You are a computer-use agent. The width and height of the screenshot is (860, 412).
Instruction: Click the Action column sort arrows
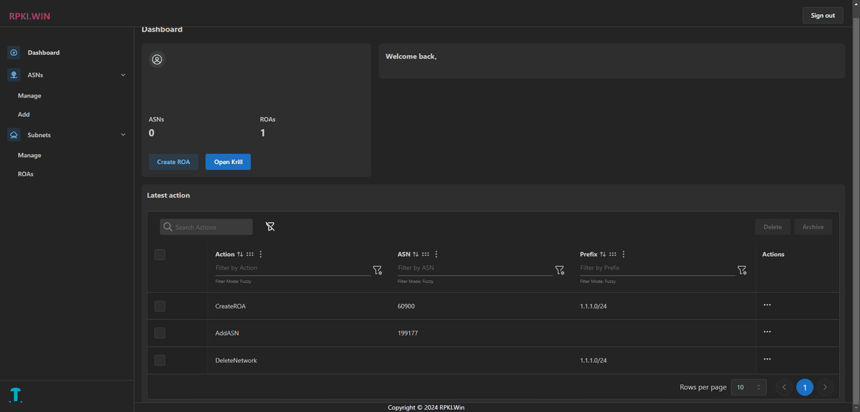point(240,254)
